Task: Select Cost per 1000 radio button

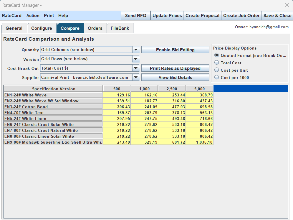Action: [217, 78]
